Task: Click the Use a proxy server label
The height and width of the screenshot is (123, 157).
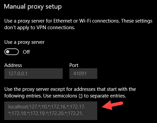Action: [x=25, y=42]
